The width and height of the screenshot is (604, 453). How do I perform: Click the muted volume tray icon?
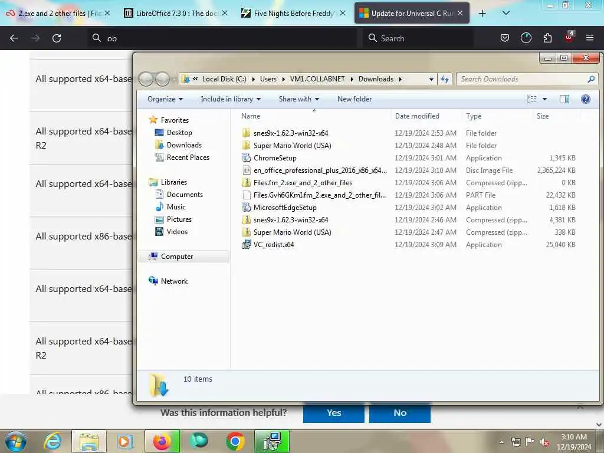(x=544, y=442)
